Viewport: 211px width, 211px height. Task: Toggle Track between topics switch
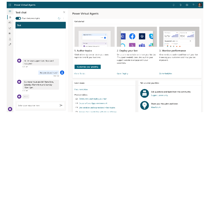(18, 18)
